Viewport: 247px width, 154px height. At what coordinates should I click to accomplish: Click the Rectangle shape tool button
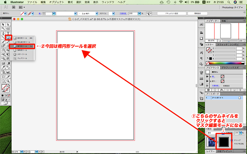8,38
